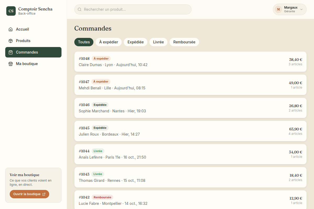This screenshot has width=314, height=209.
Task: Click the 26,80 € order total
Action: click(296, 106)
